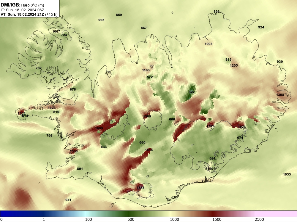Click the 813 value label
The height and width of the screenshot is (222, 297).
228,60
